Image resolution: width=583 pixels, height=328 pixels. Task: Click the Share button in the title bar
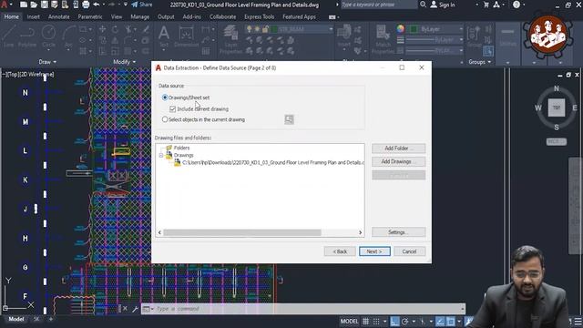[142, 5]
